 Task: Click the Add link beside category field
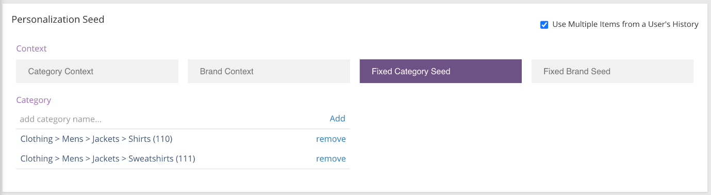click(337, 119)
